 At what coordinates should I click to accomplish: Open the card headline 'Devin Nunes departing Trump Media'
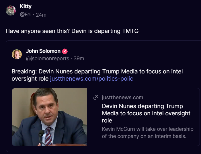pyautogui.click(x=146, y=113)
